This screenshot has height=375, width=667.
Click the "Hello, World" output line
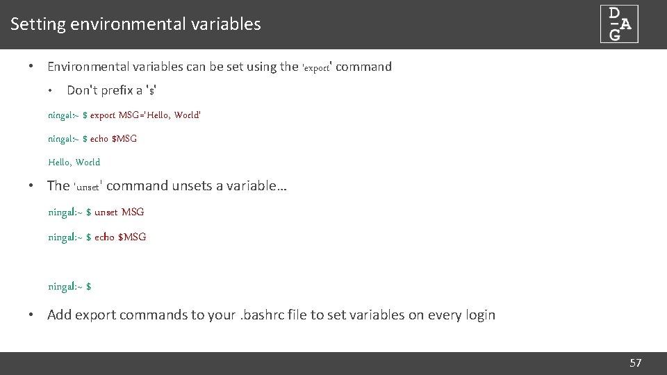click(x=74, y=162)
